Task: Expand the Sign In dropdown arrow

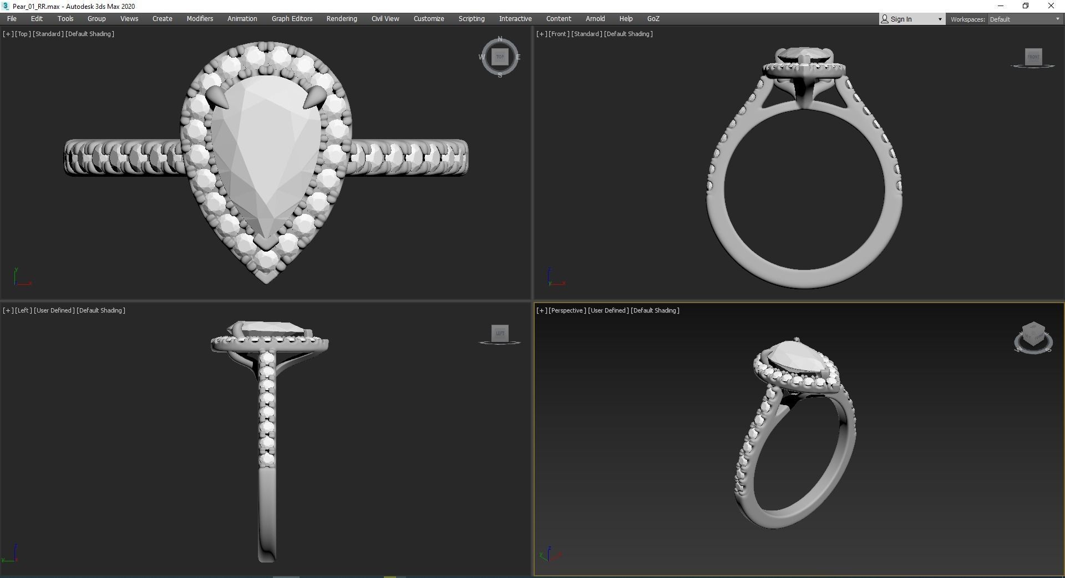Action: click(940, 19)
